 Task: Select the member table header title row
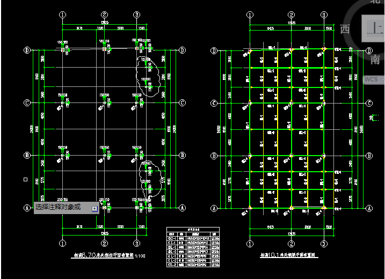(x=193, y=230)
